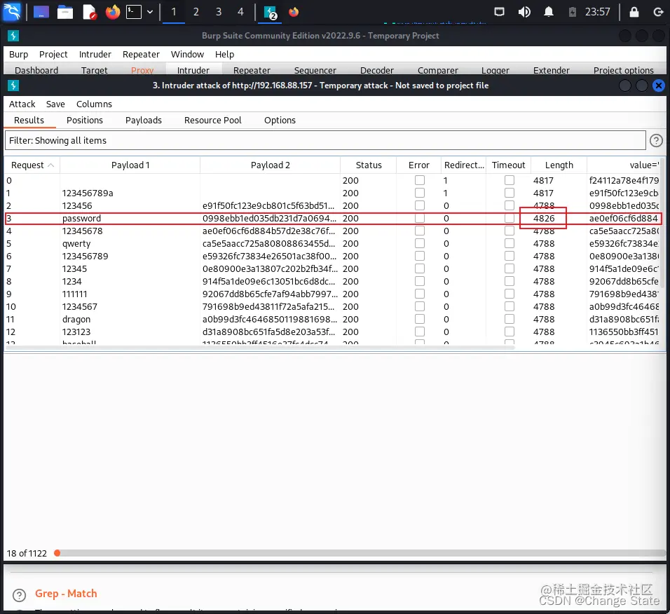This screenshot has height=614, width=670.
Task: Switch to the Resource Pool tab
Action: [213, 121]
